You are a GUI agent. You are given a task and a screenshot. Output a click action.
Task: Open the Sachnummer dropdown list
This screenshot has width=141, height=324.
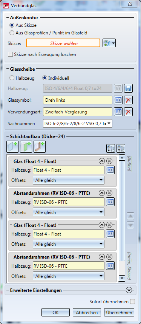(x=78, y=124)
